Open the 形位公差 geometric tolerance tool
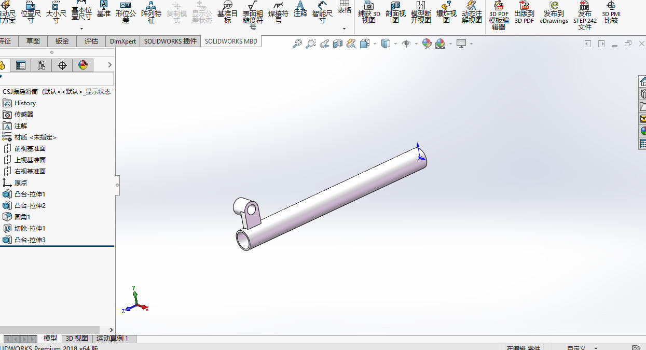Image resolution: width=646 pixels, height=350 pixels. coord(126,12)
